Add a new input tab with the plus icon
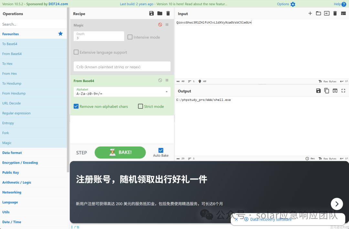The height and width of the screenshot is (229, 349). click(x=310, y=13)
